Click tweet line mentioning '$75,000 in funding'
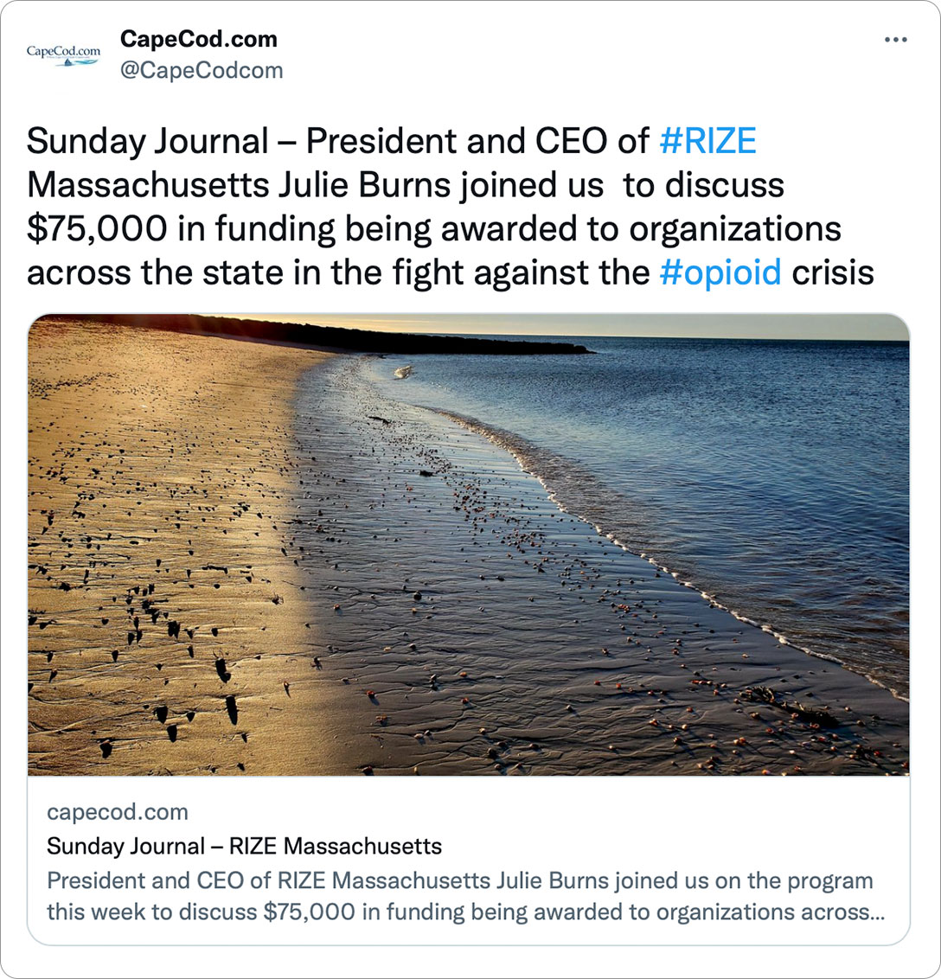Screen dimensions: 941x979 click(434, 229)
